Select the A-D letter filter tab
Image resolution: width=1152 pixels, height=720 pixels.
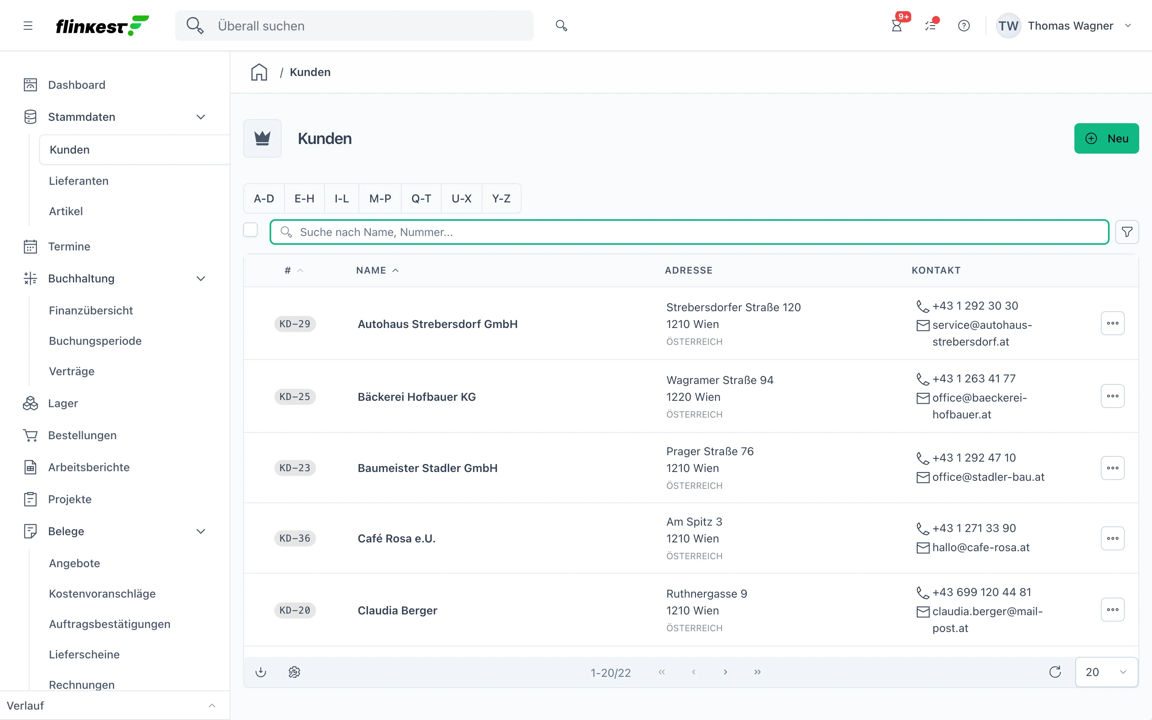[264, 198]
